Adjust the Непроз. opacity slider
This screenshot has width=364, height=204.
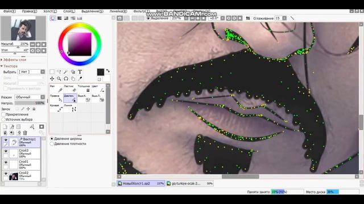pos(30,103)
